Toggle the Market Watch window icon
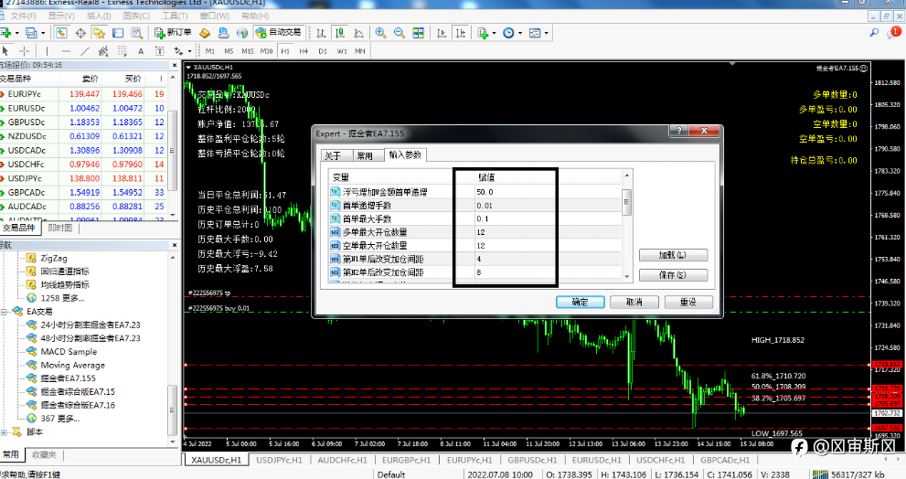The height and width of the screenshot is (479, 906). coord(61,33)
